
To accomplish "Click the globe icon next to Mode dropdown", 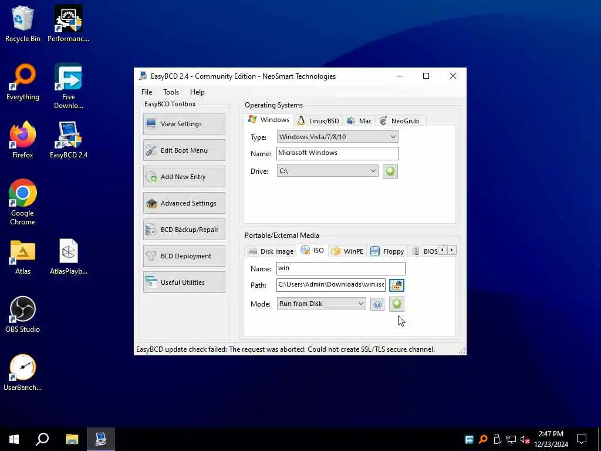I will coord(377,305).
